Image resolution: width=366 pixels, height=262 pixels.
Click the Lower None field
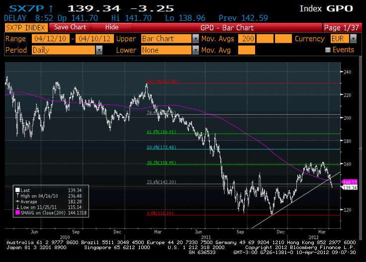tap(166, 50)
